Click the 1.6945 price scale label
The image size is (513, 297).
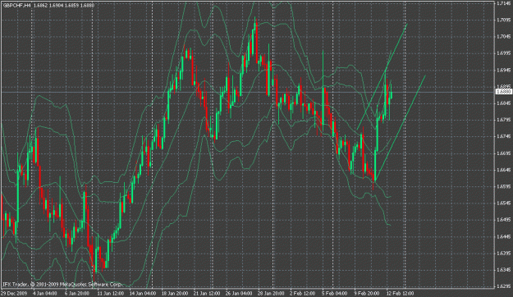[503, 70]
